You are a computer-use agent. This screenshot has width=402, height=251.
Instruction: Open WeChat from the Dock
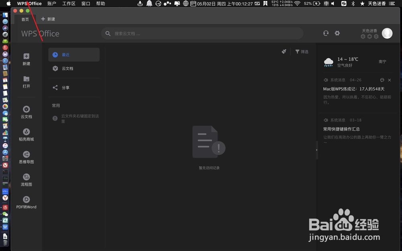point(5,214)
